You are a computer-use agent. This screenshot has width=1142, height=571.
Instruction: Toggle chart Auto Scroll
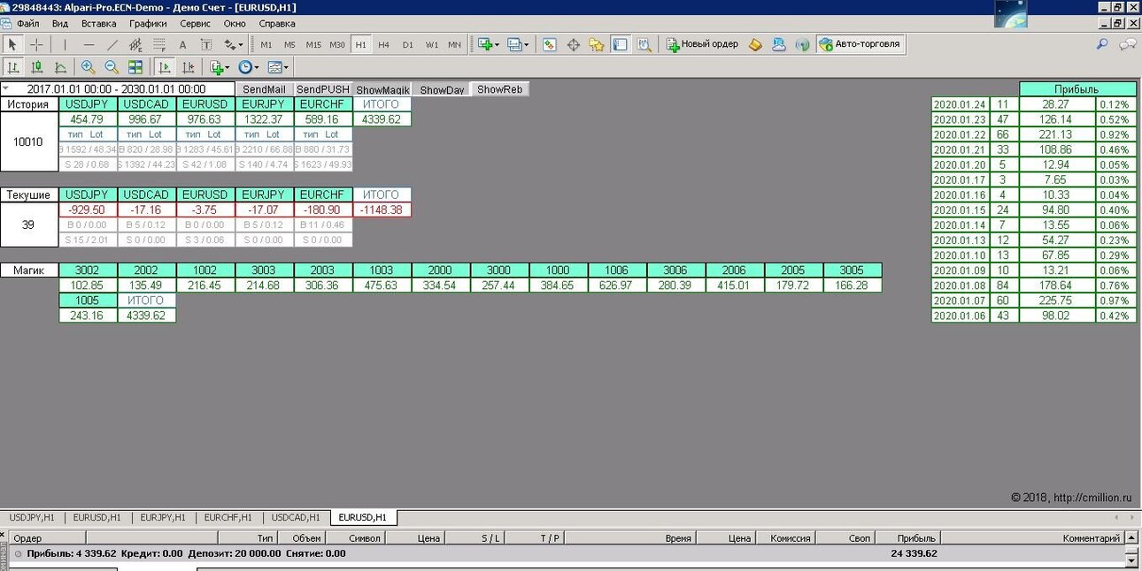pyautogui.click(x=164, y=66)
